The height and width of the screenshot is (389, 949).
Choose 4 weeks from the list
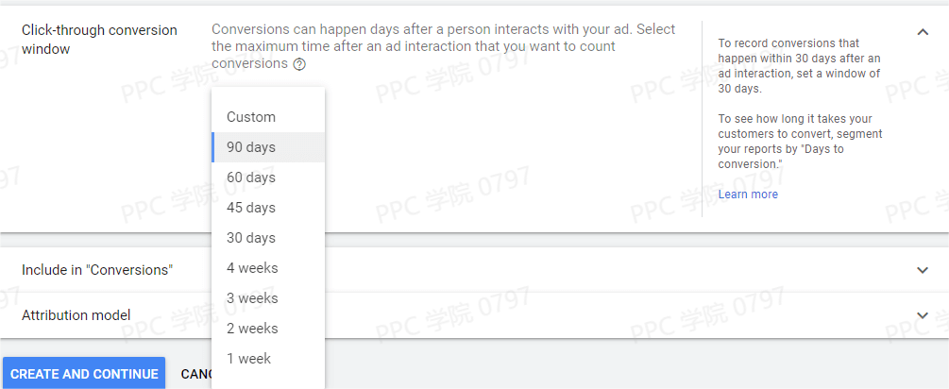252,268
